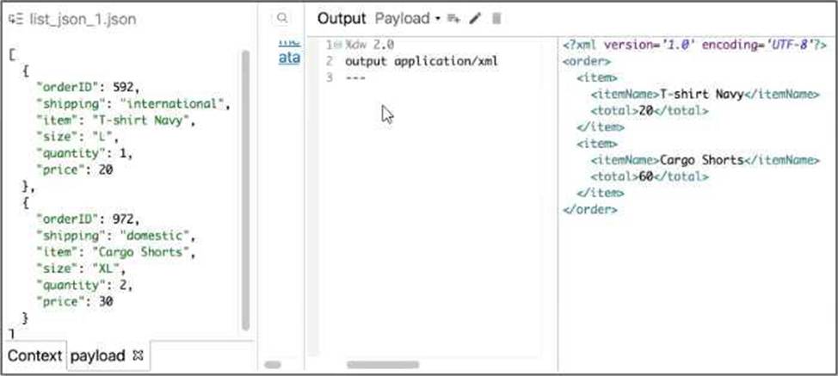Open the Payload dropdown arrow

pyautogui.click(x=438, y=18)
